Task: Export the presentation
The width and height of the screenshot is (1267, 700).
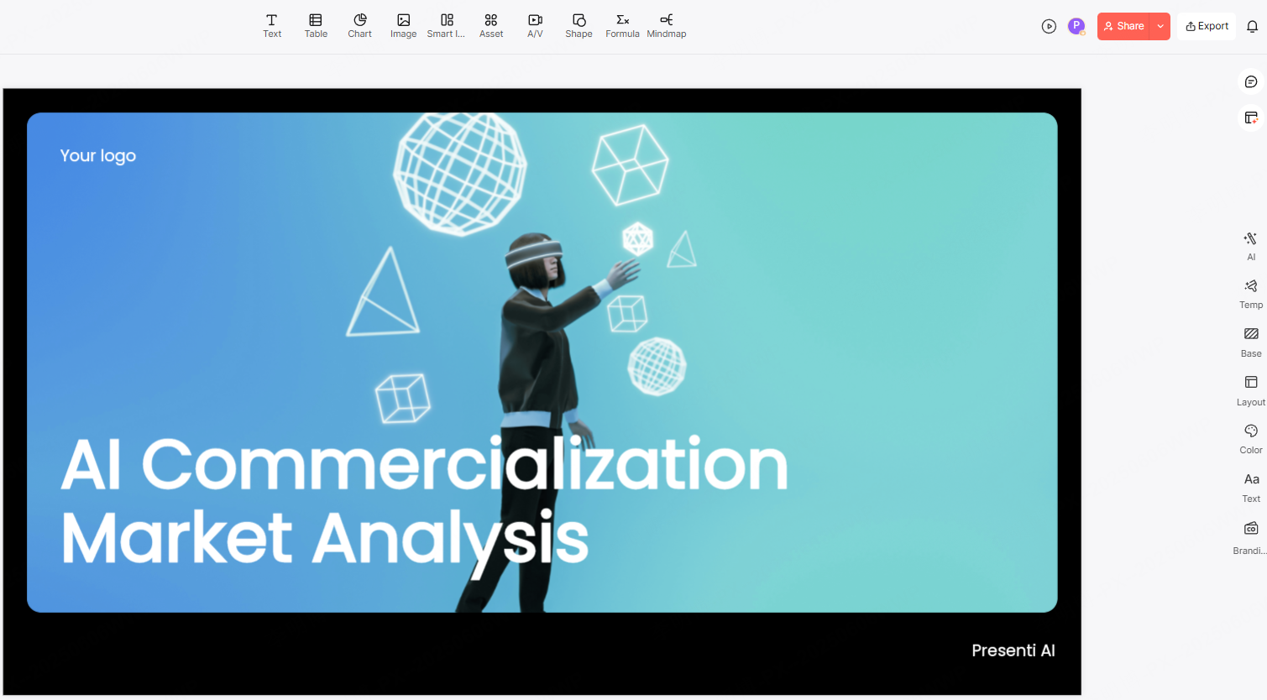Action: point(1207,26)
